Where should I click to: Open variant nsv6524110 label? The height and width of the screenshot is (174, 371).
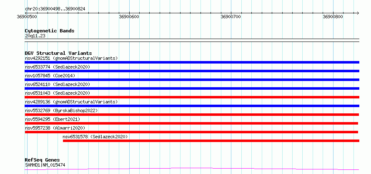(58, 84)
